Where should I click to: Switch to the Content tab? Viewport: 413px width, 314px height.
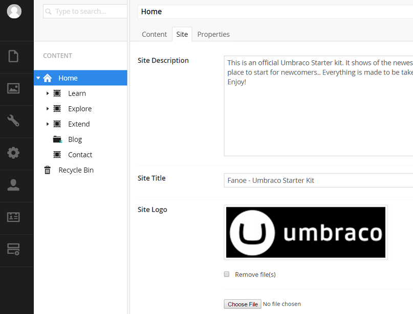click(x=154, y=34)
